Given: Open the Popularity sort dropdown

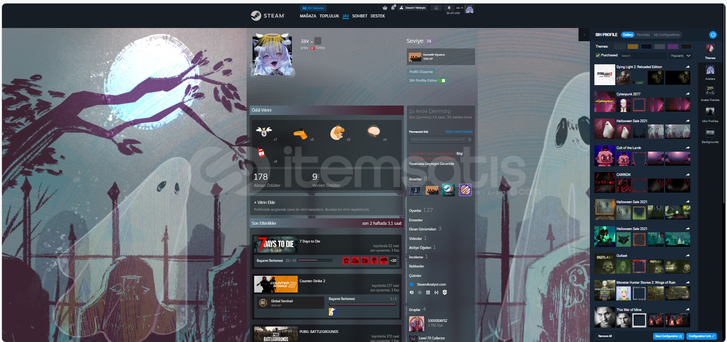Looking at the screenshot, I should [680, 56].
